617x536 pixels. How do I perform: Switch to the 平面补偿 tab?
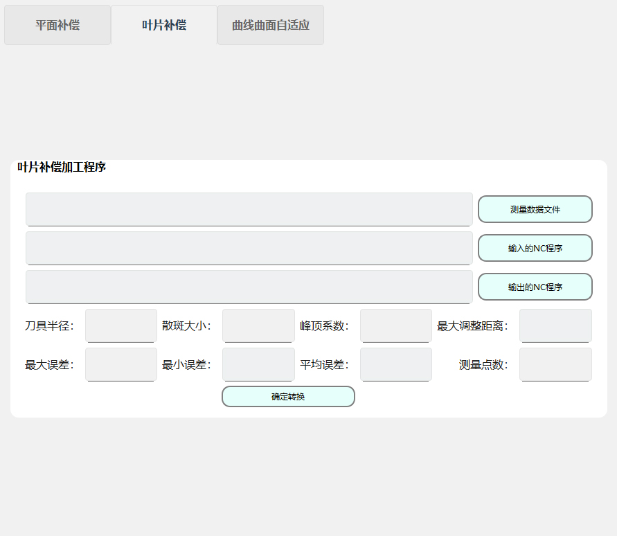57,26
